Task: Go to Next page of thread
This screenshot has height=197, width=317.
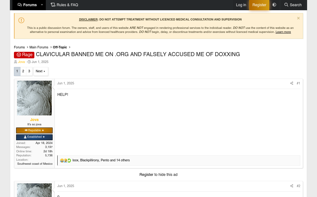Action: pyautogui.click(x=41, y=71)
